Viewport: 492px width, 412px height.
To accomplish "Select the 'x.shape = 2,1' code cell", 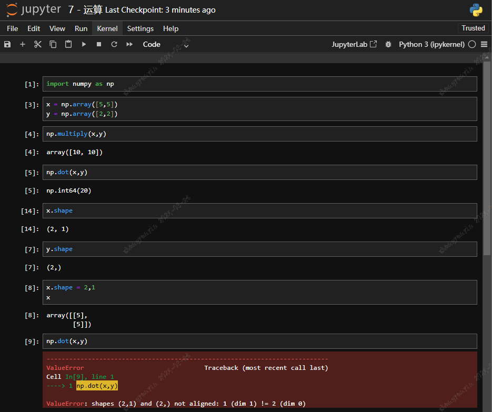I will pos(260,292).
